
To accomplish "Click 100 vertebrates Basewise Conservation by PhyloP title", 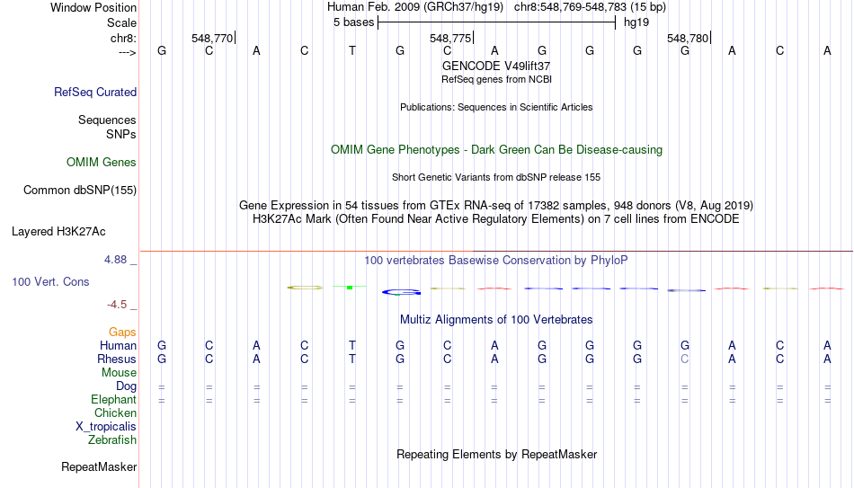I will tap(496, 261).
